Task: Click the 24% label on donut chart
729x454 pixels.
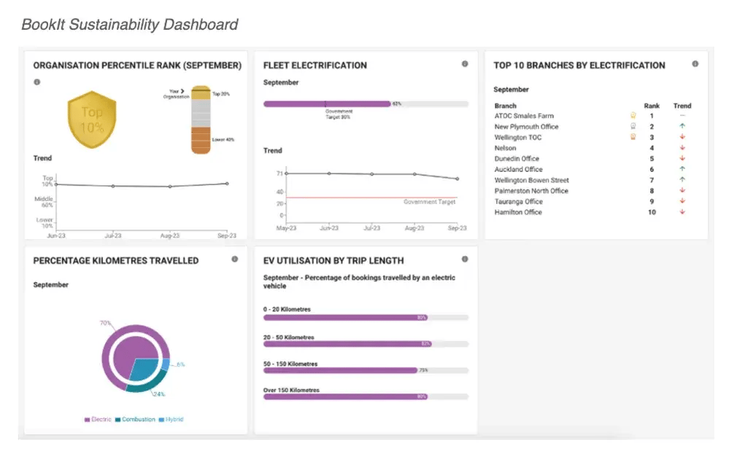Action: 159,394
